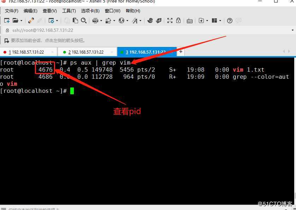Click the add-current-session arrow icon
The image size is (296, 210).
pyautogui.click(x=7, y=41)
